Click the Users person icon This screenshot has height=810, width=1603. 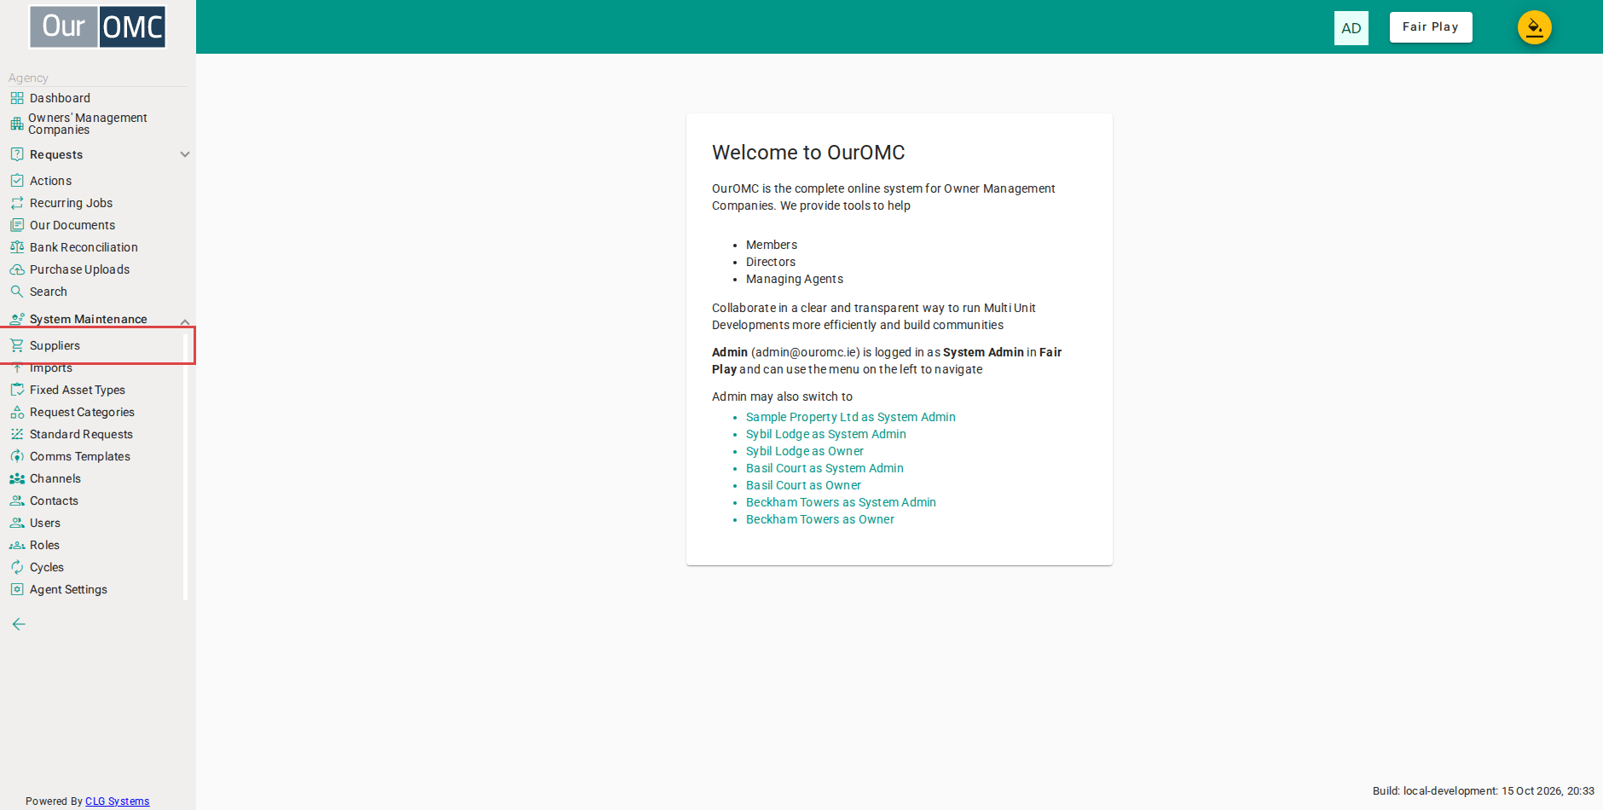(17, 523)
